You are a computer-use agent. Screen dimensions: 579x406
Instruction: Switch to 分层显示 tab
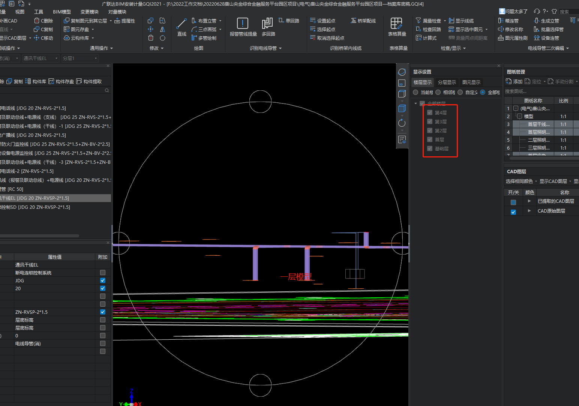point(447,82)
